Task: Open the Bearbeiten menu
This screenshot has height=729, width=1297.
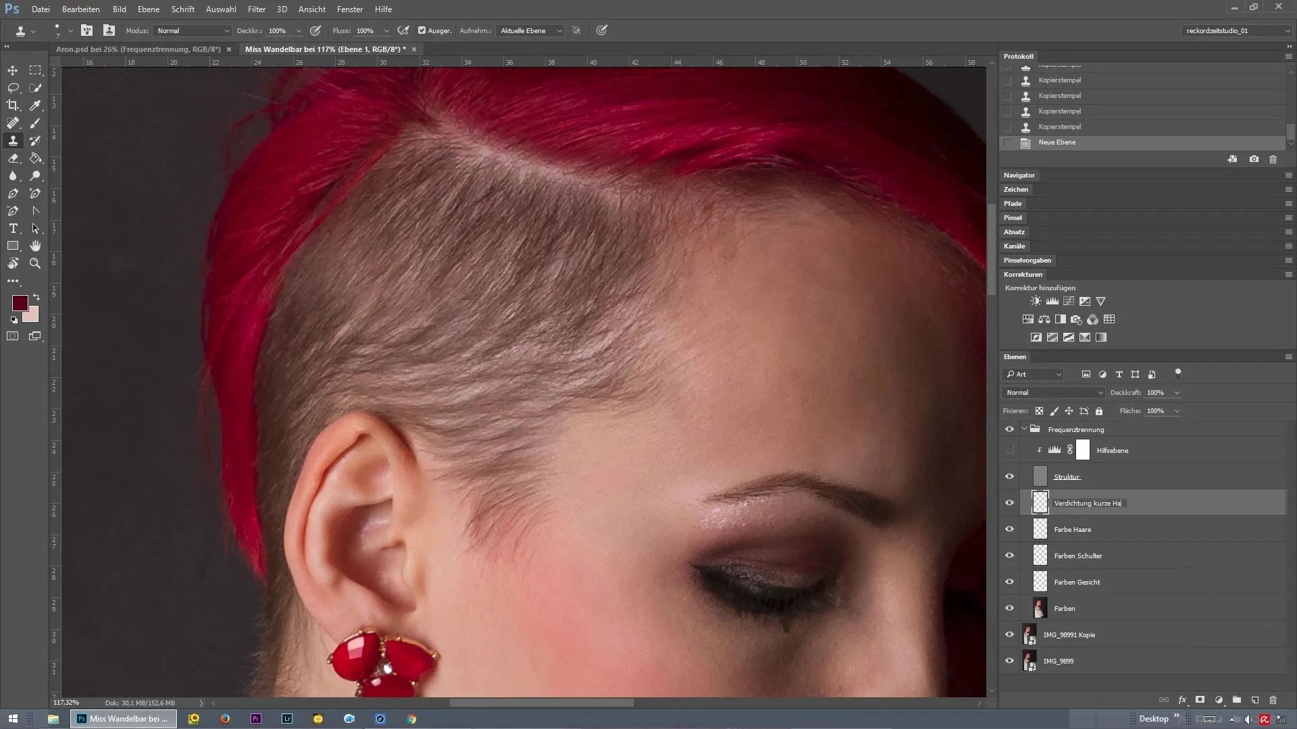Action: 81,9
